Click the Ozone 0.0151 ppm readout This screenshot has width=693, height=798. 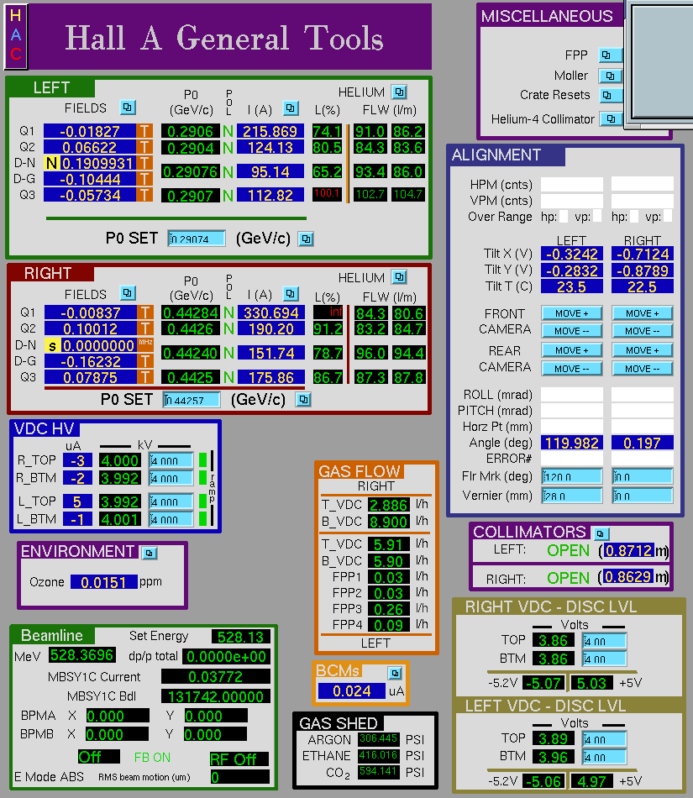tap(104, 582)
